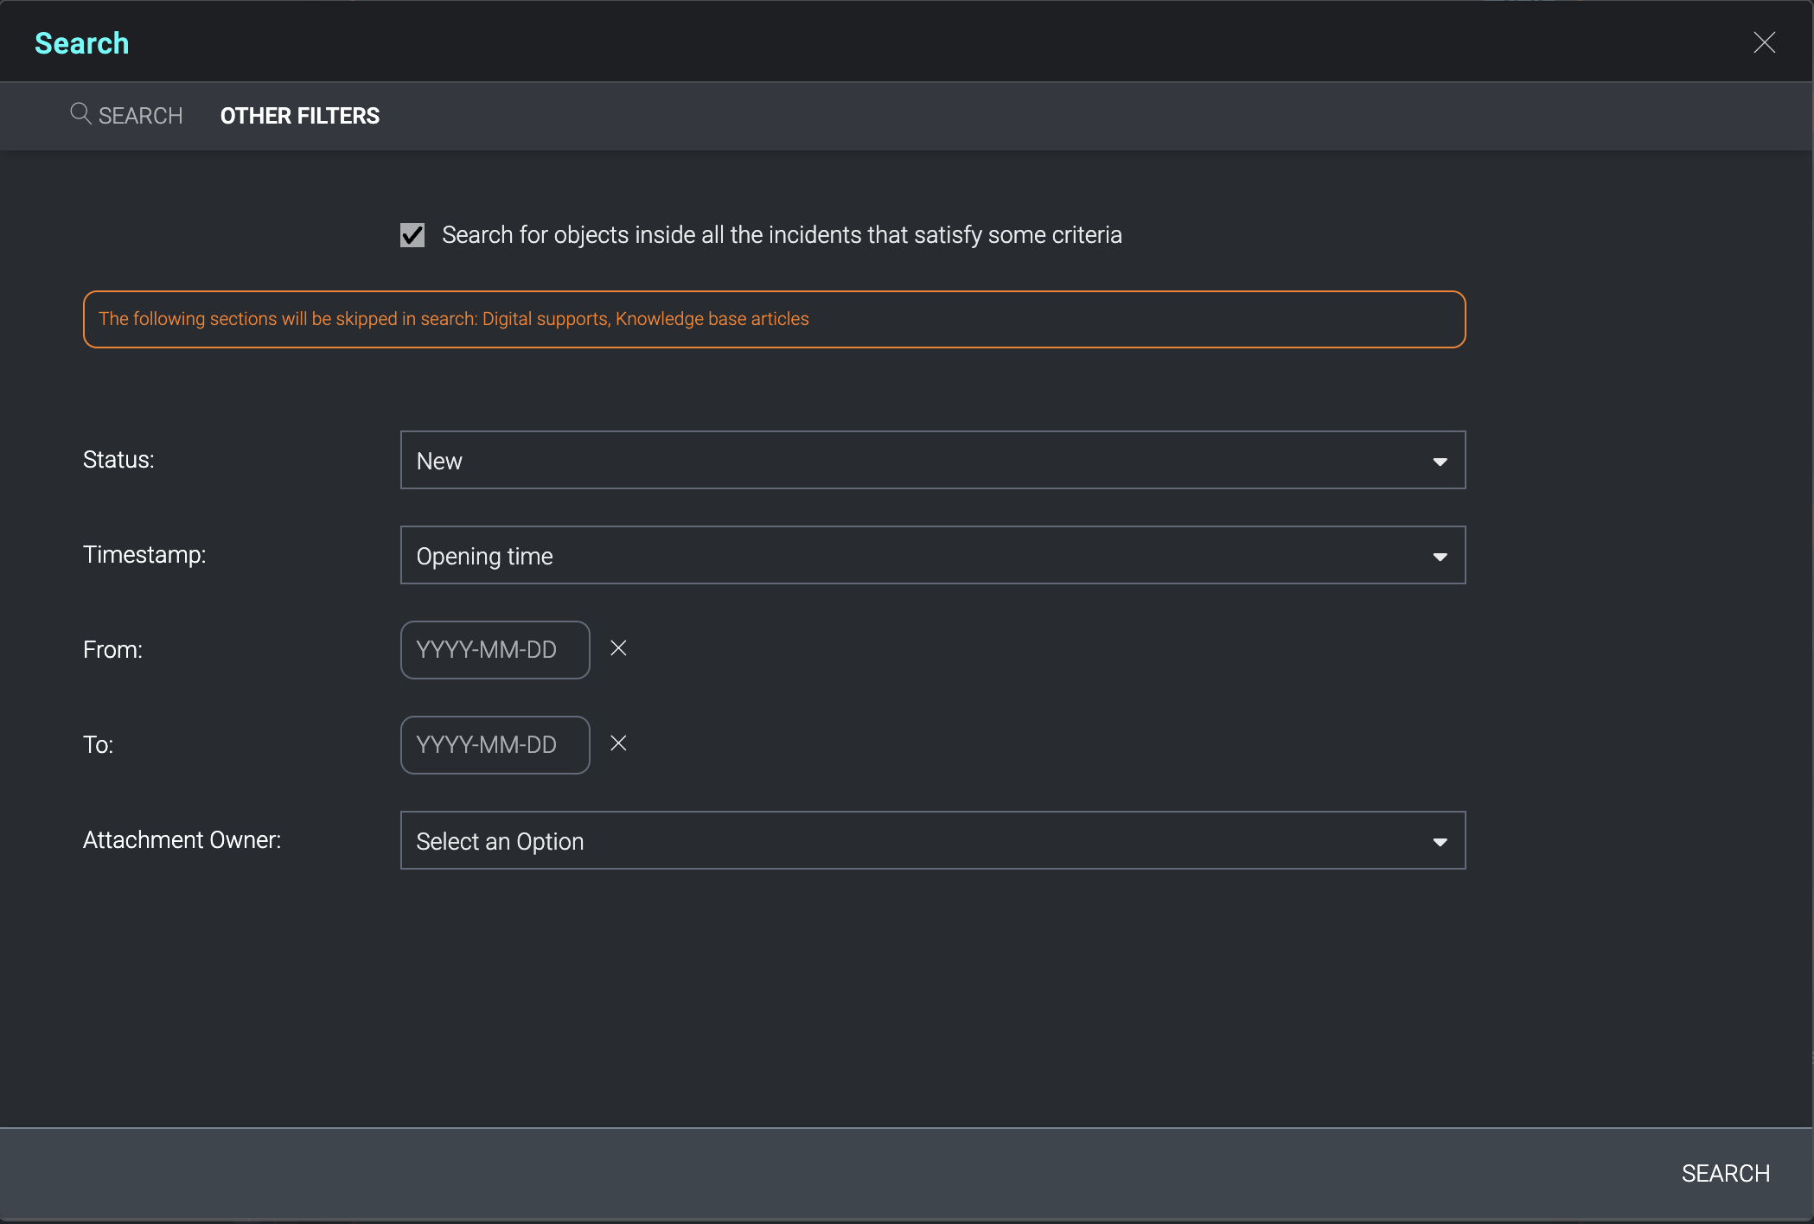Click the Search dialog title

(x=82, y=43)
